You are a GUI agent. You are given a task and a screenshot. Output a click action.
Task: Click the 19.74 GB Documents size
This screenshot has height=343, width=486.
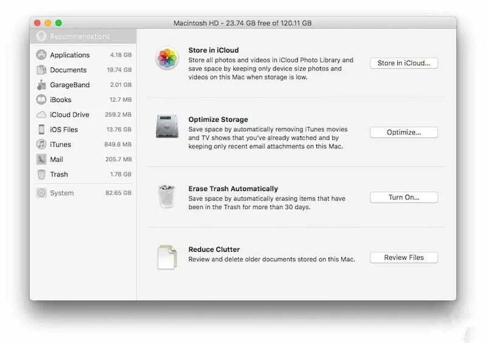119,70
